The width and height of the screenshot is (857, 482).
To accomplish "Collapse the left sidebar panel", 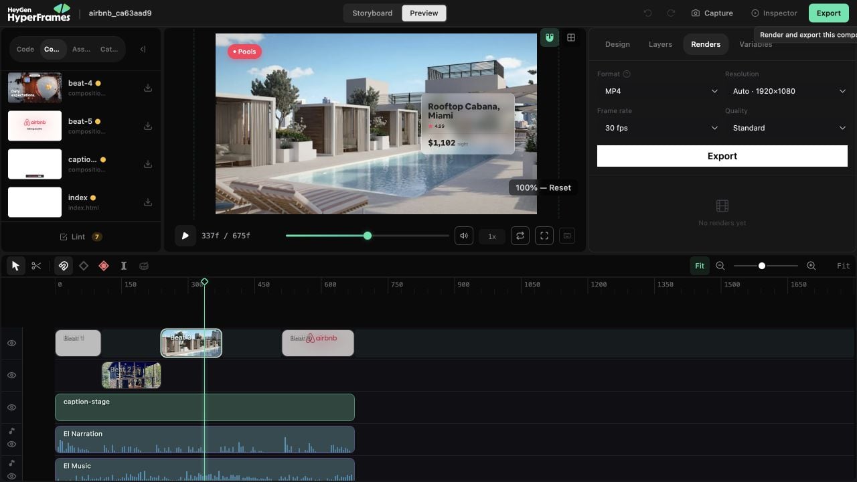I will (x=143, y=49).
